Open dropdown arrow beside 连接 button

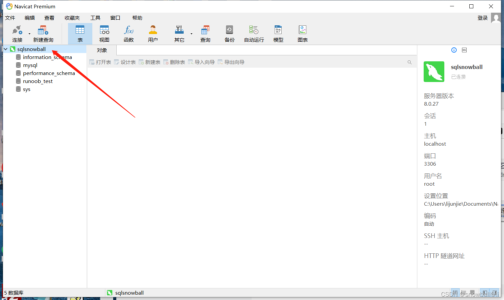pyautogui.click(x=29, y=34)
